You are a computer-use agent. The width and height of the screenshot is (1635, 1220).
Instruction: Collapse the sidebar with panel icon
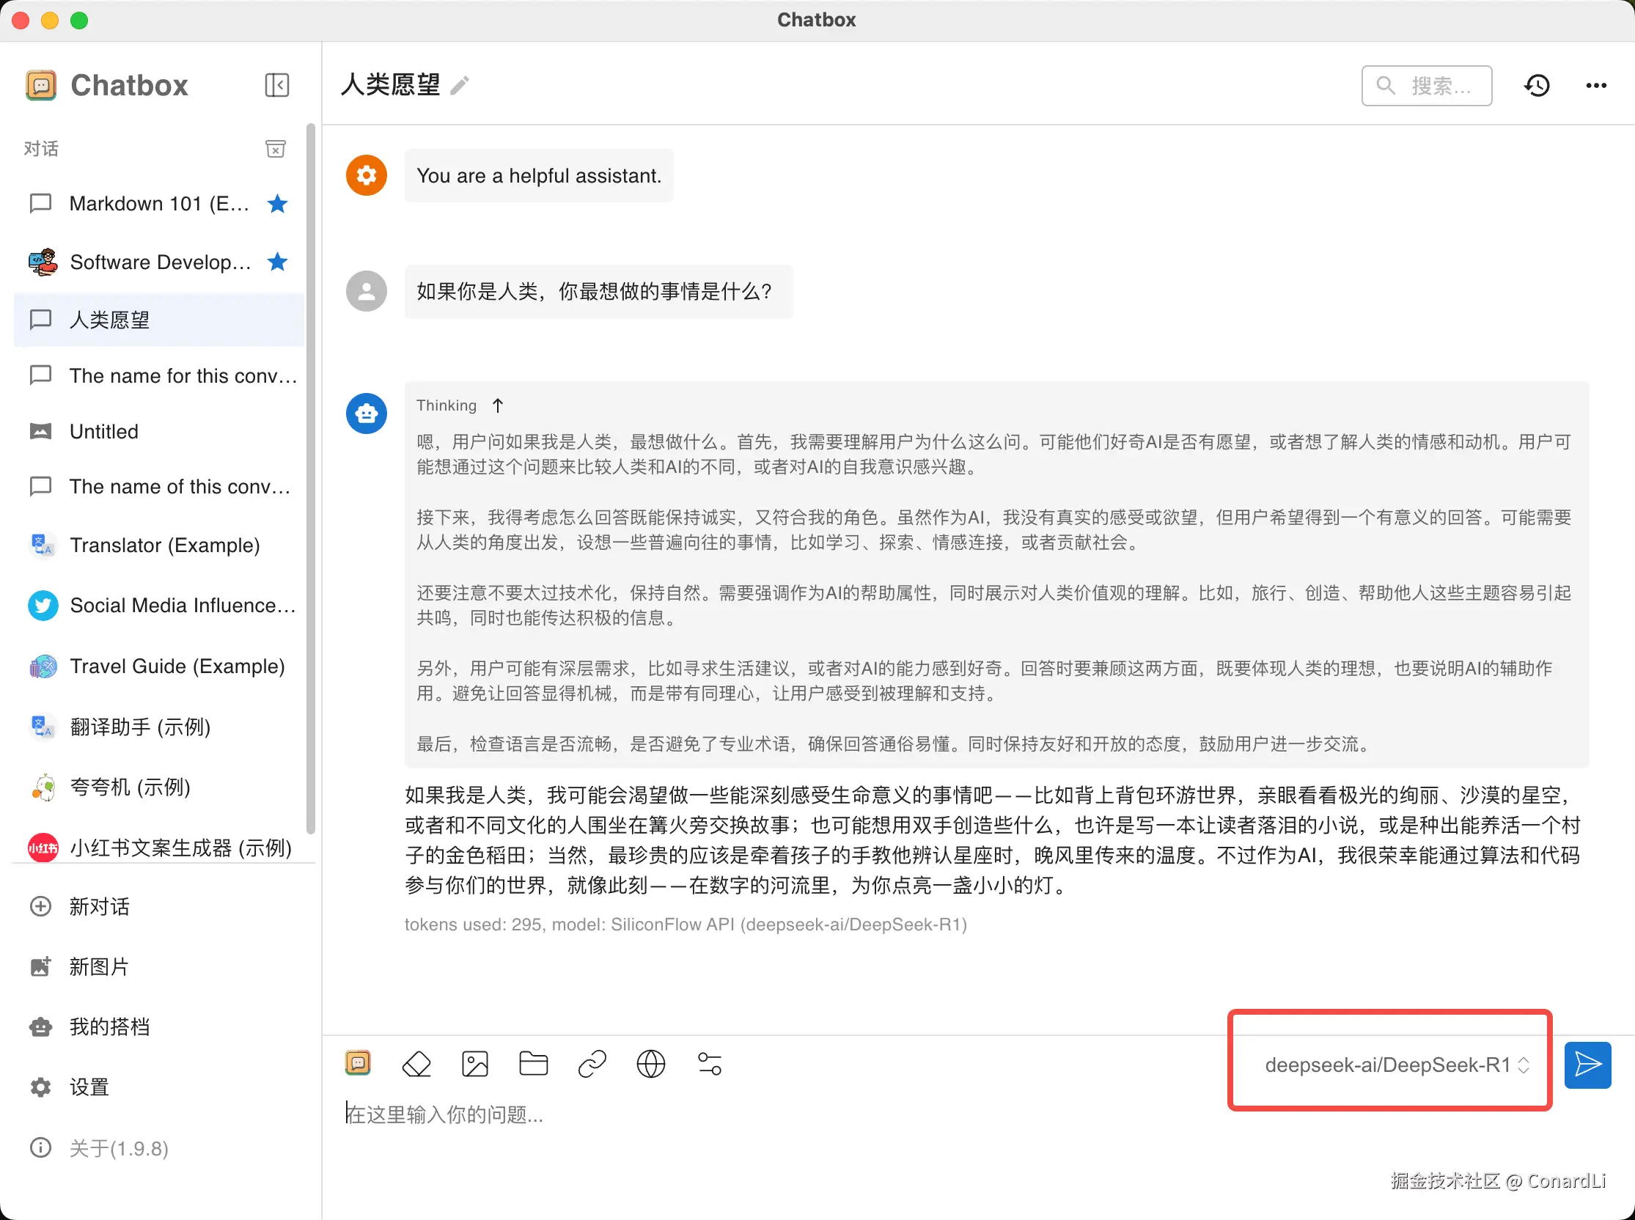point(277,85)
